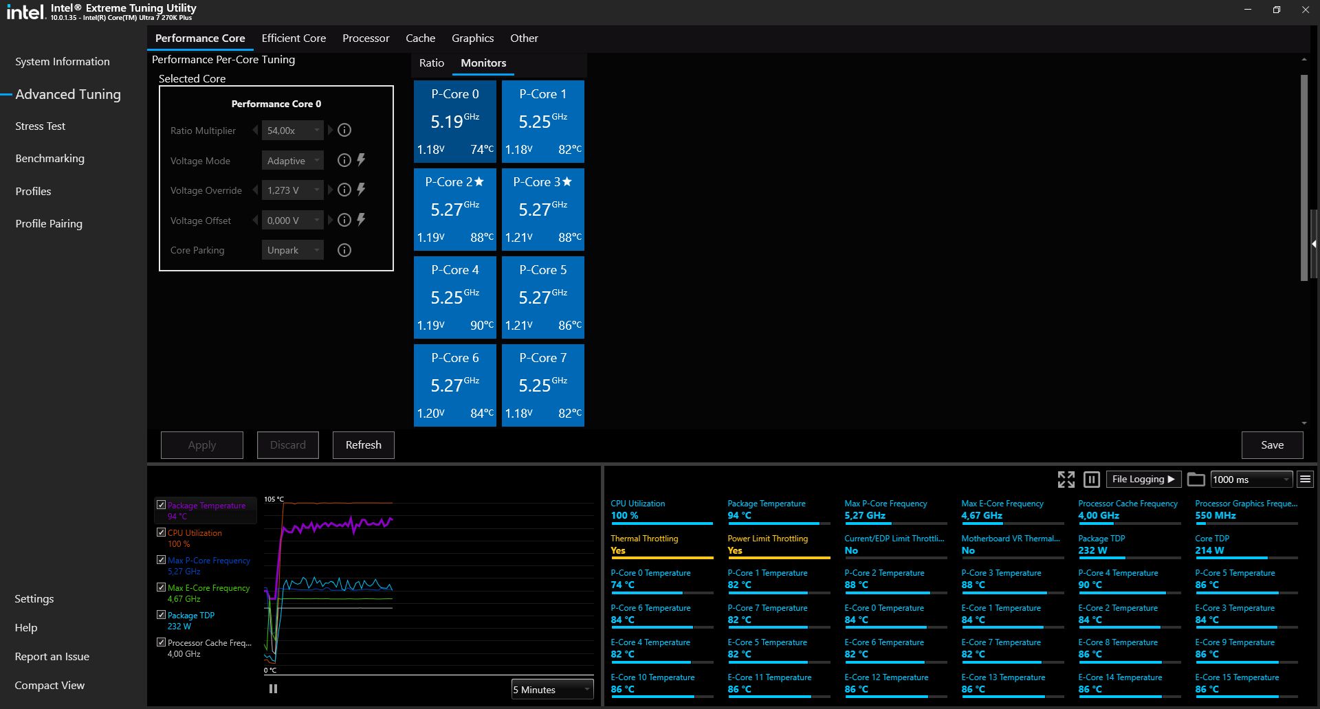Open Profiles in the sidebar
Screen dimensions: 1320x709
pyautogui.click(x=33, y=191)
